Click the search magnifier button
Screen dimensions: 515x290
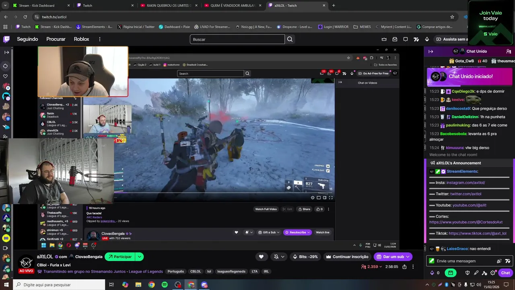click(290, 39)
